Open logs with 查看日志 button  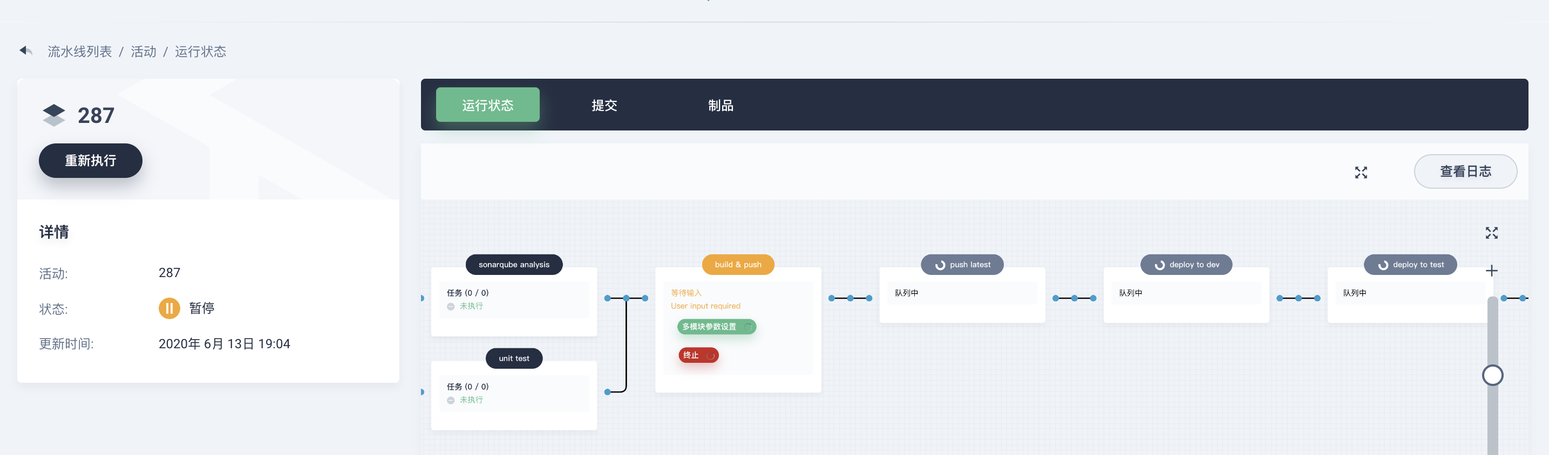point(1465,171)
